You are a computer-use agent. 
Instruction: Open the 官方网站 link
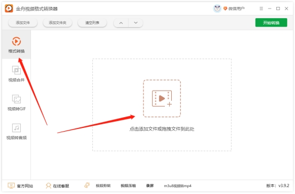pos(25,186)
